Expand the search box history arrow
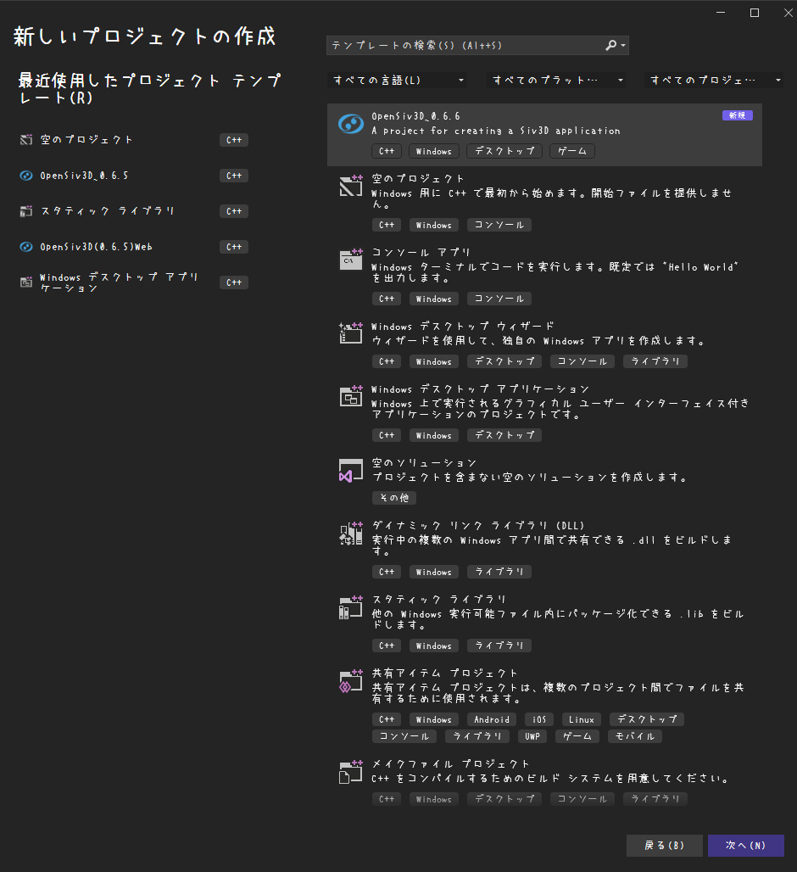 pyautogui.click(x=621, y=45)
